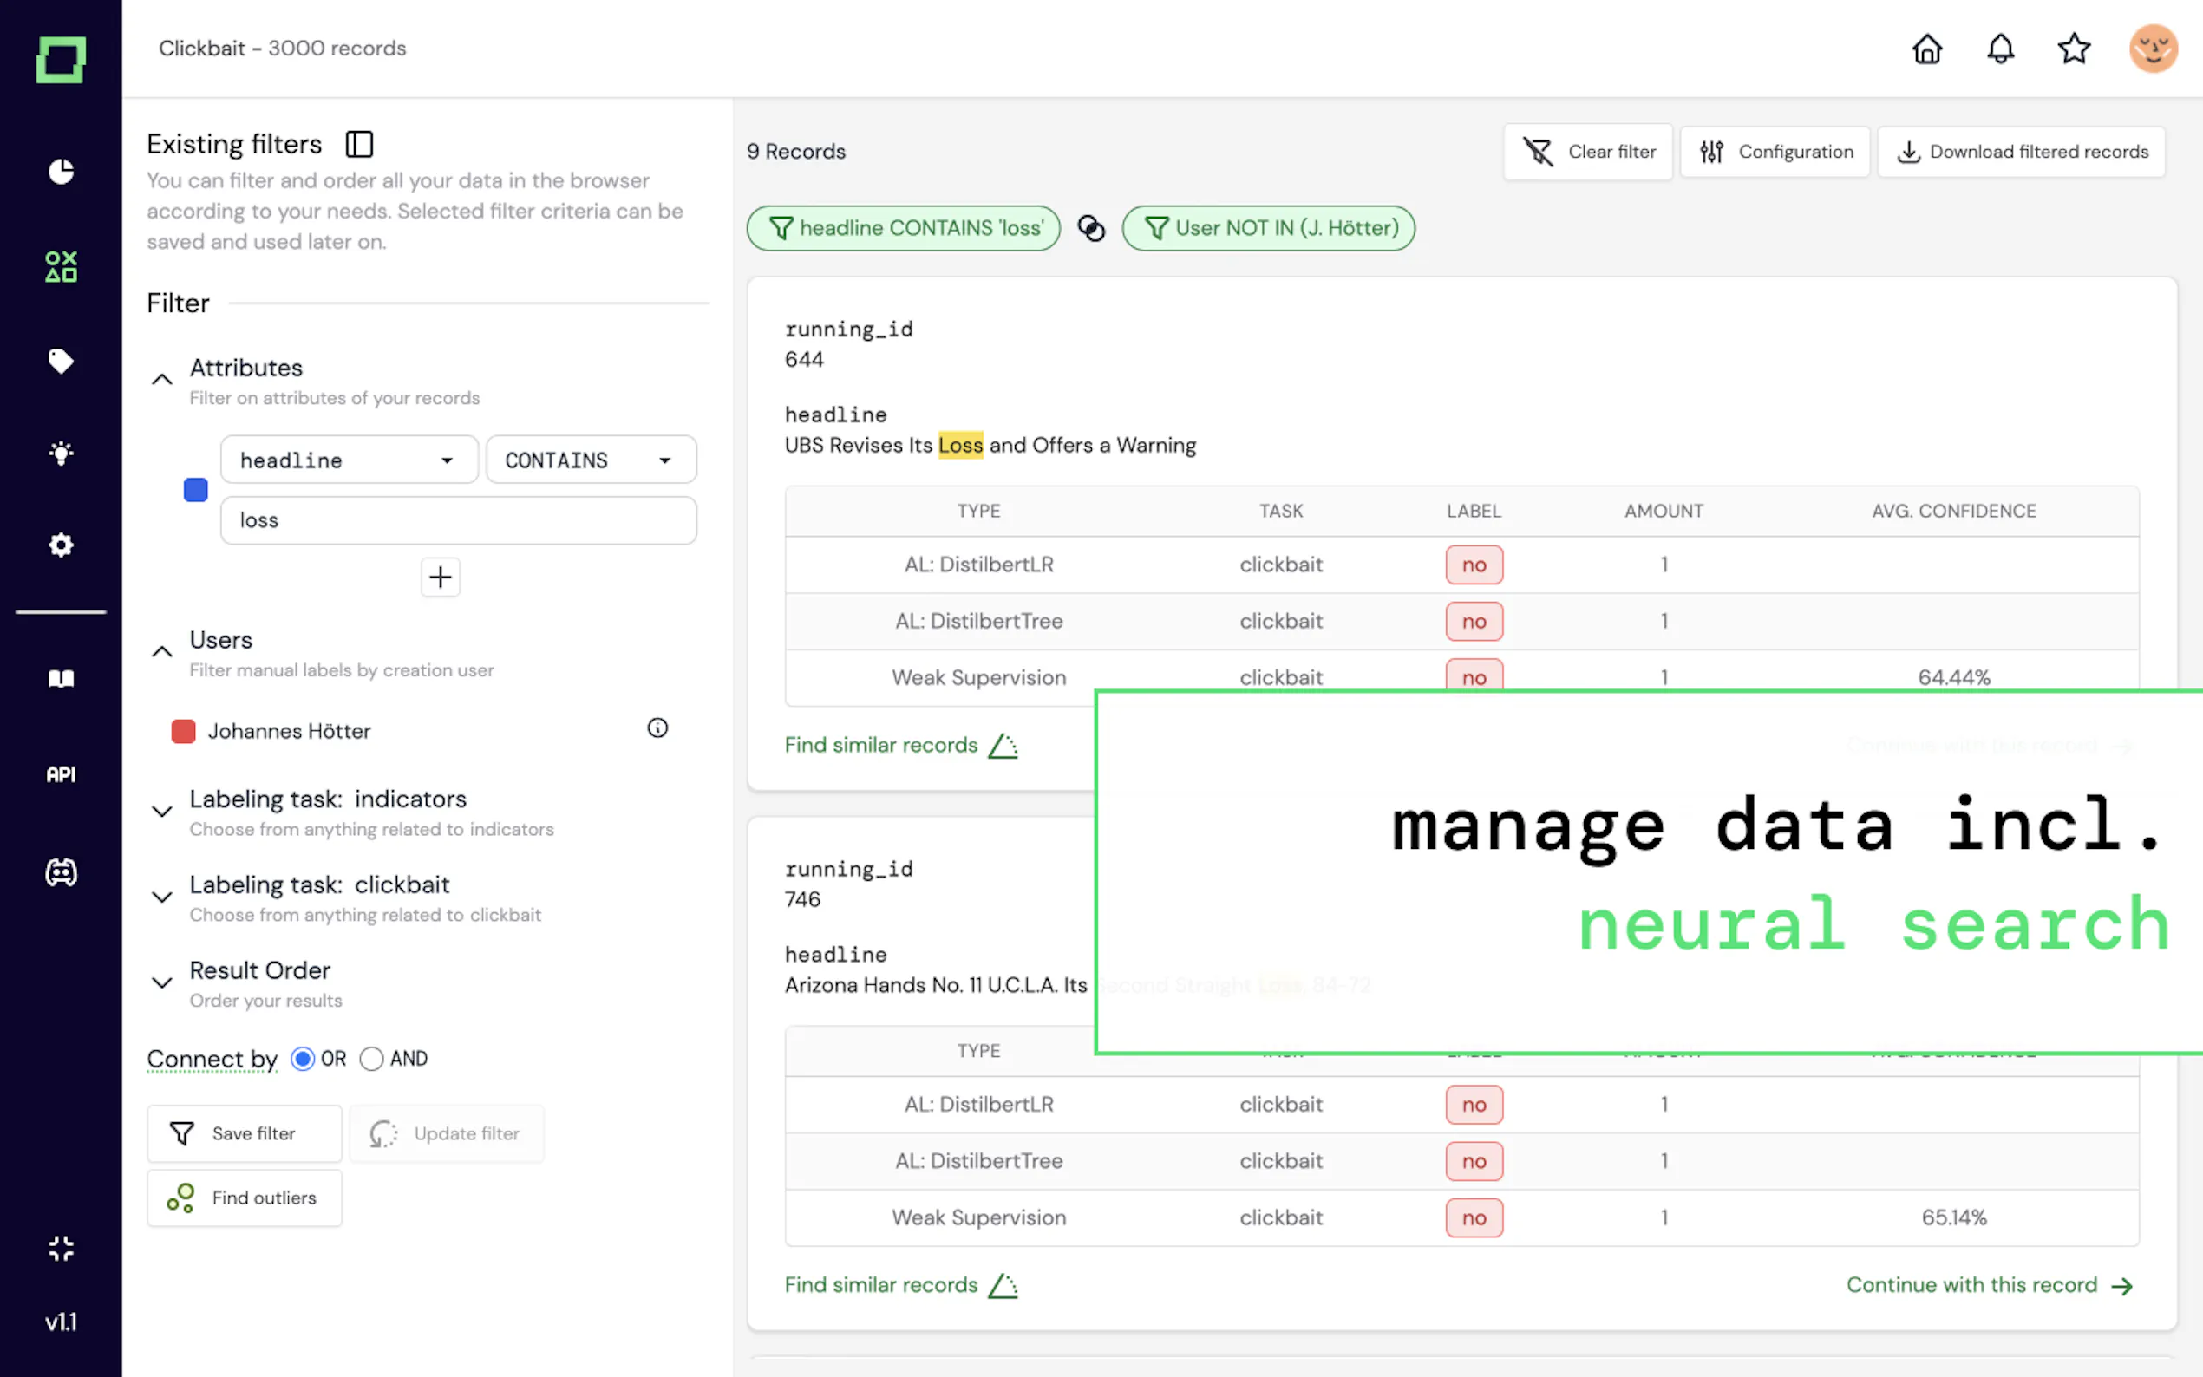Toggle the Existing filters panel icon
2203x1377 pixels.
click(x=359, y=144)
